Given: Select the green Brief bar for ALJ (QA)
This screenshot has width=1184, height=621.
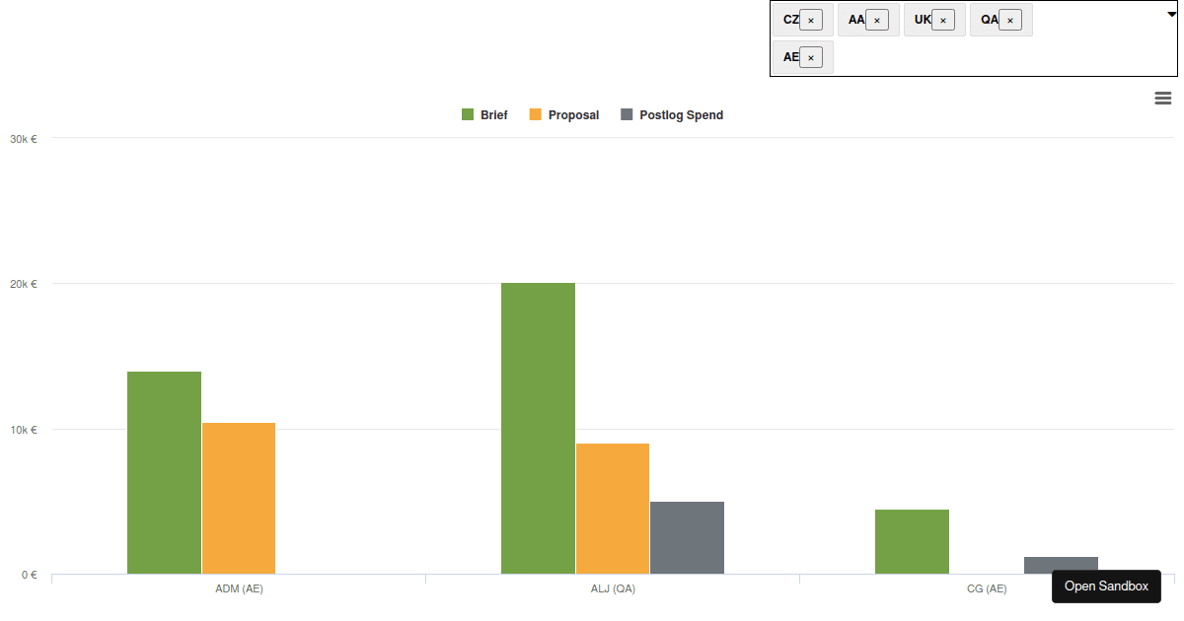Looking at the screenshot, I should (538, 429).
